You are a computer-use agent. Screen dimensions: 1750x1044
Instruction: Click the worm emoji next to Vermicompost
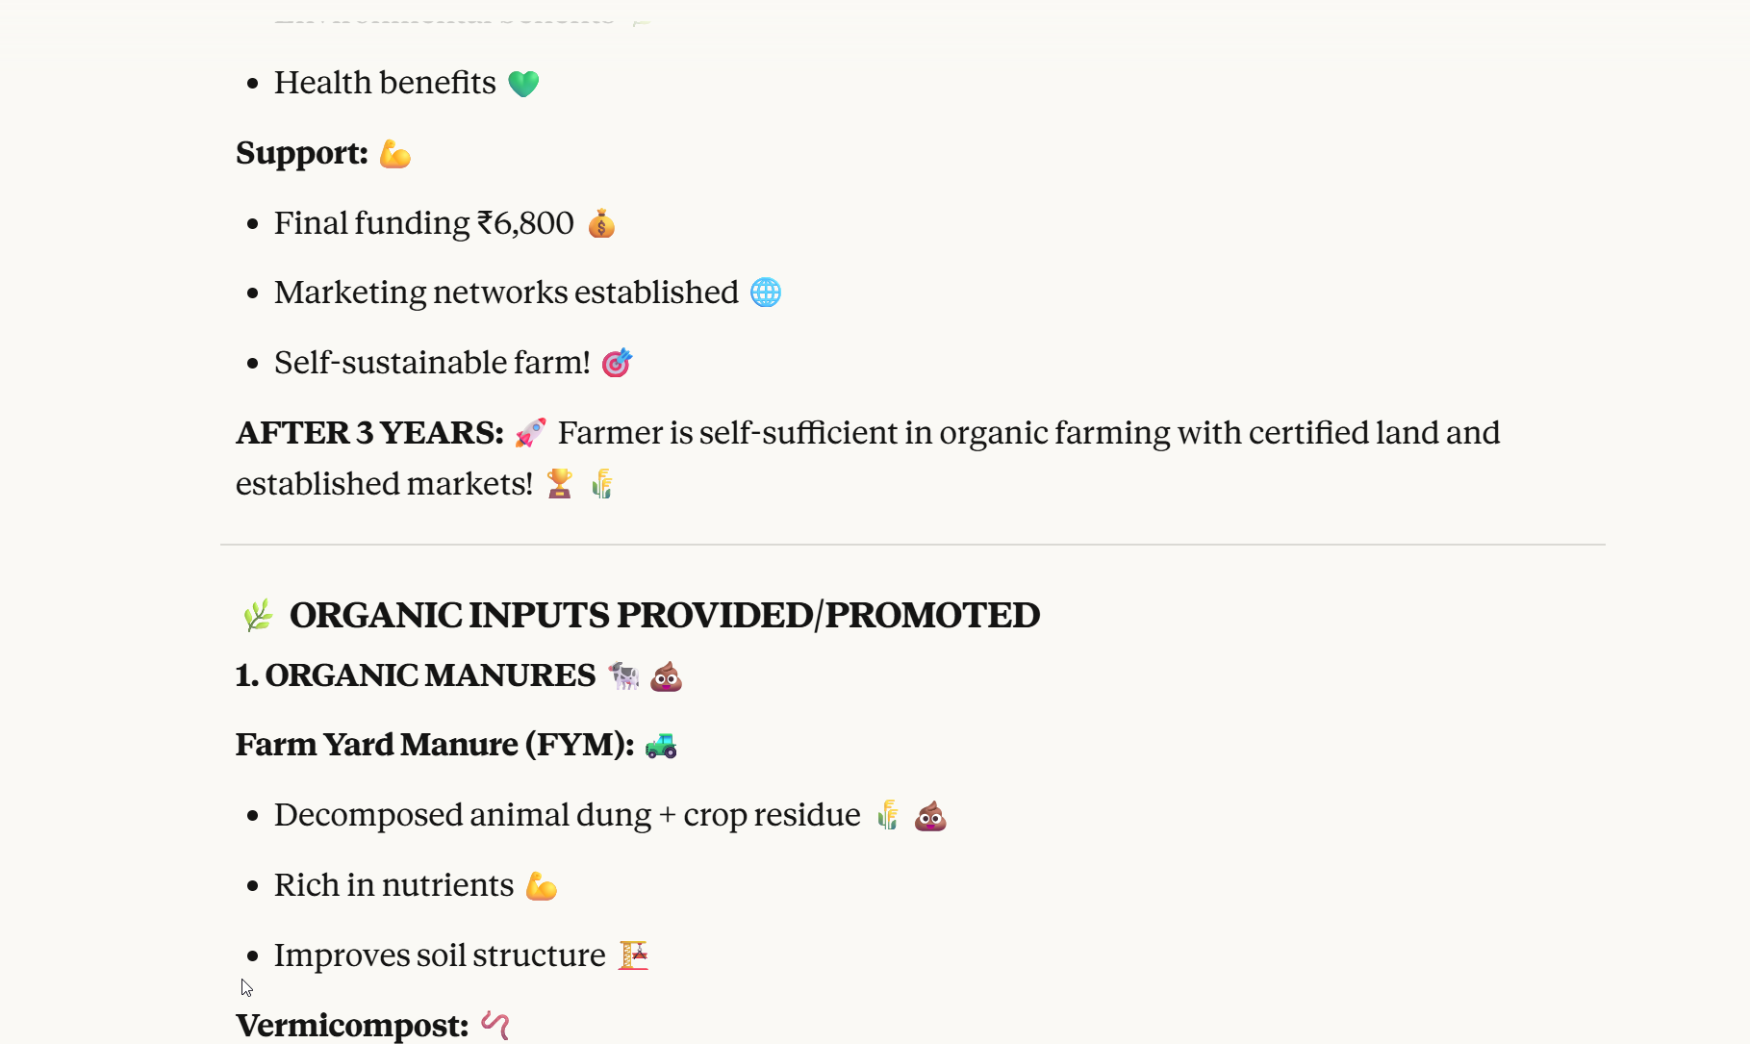pos(495,1025)
